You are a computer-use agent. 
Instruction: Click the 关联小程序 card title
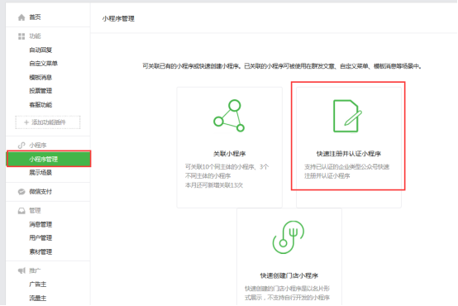tap(229, 154)
